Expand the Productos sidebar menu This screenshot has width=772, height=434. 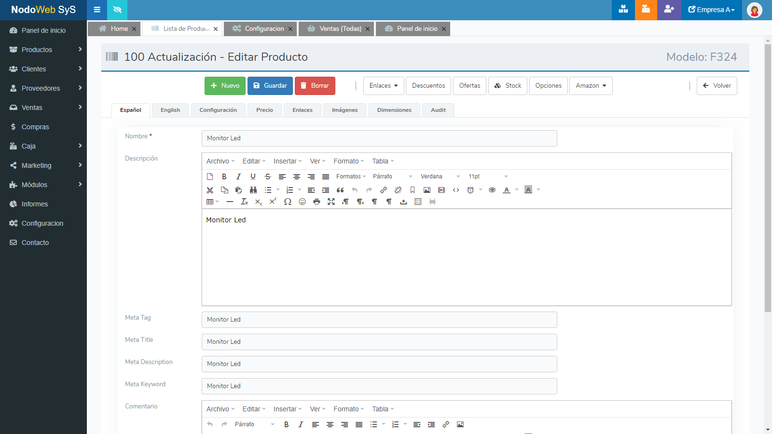pos(43,50)
